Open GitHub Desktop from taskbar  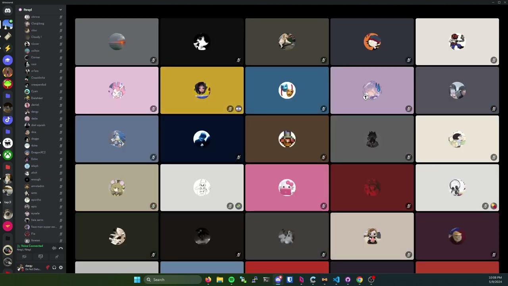pos(348,280)
